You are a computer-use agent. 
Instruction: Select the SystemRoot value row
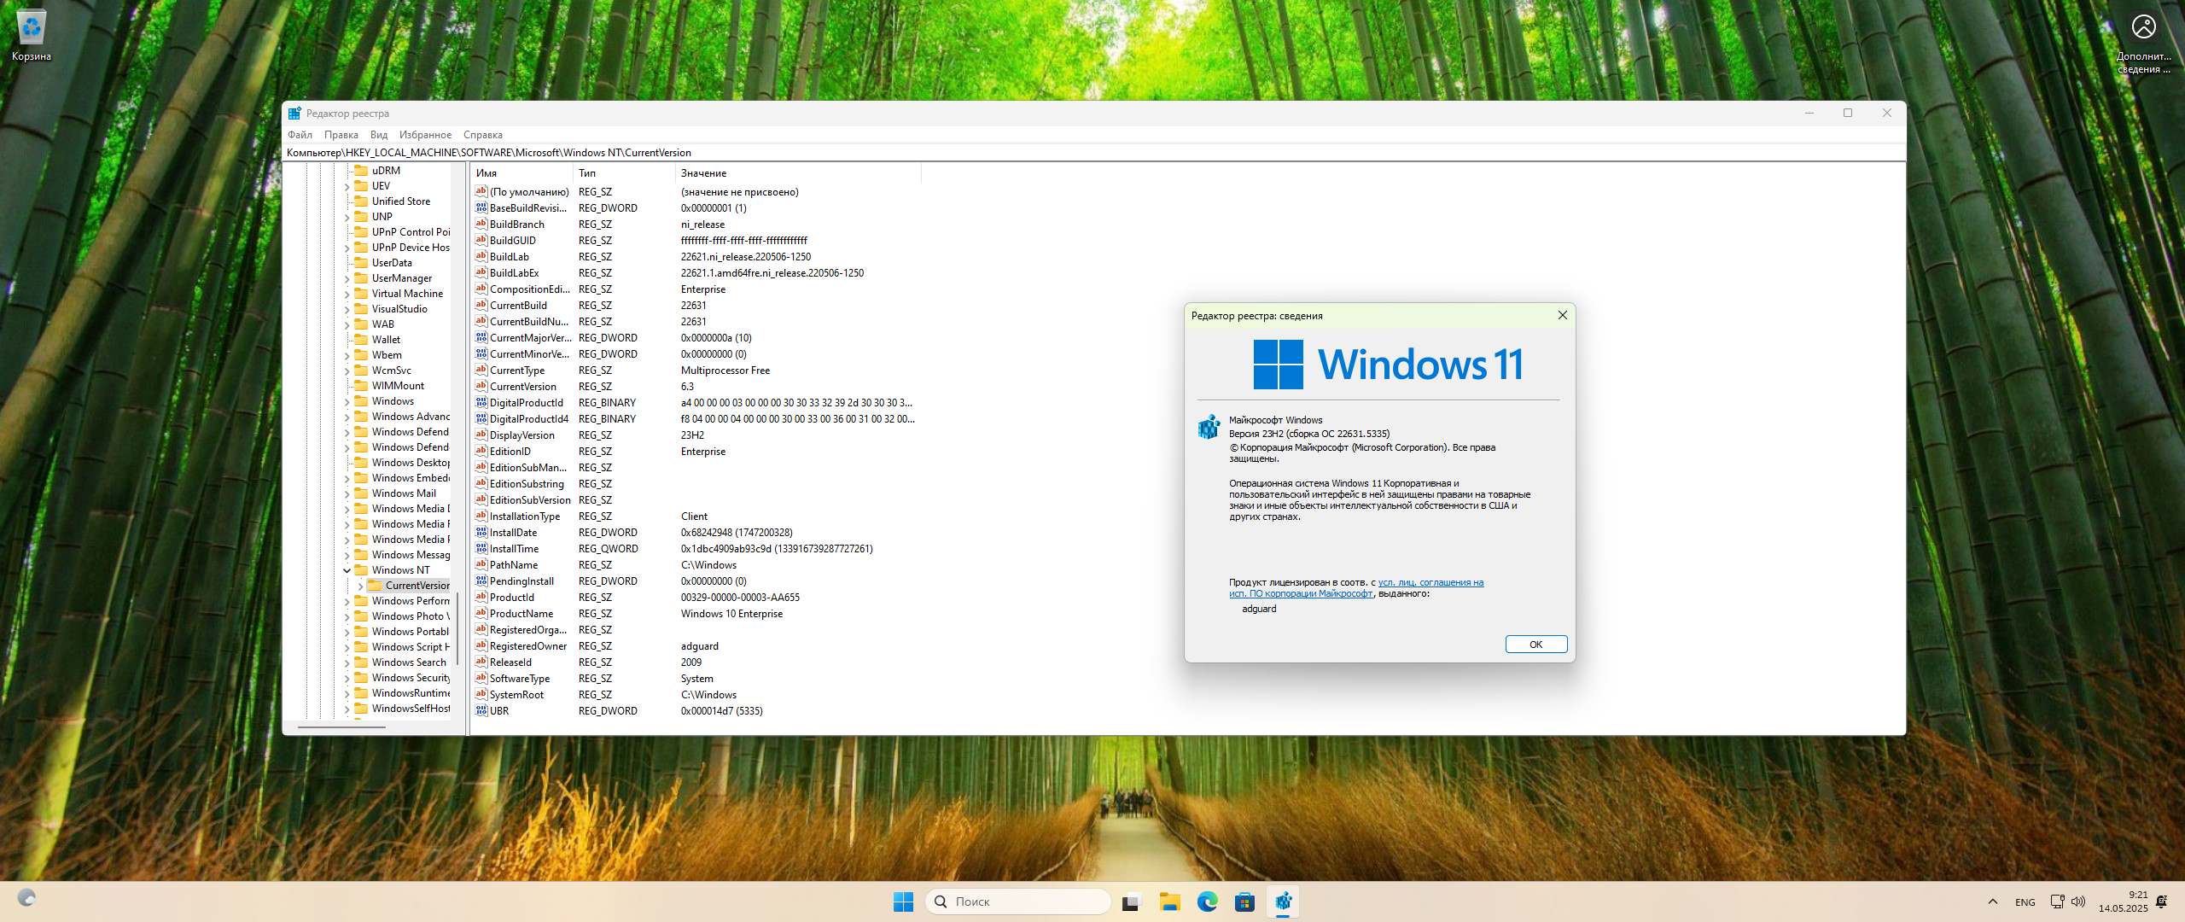click(696, 694)
